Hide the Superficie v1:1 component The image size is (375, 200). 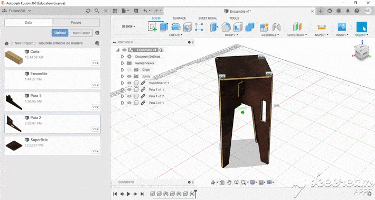pos(129,83)
